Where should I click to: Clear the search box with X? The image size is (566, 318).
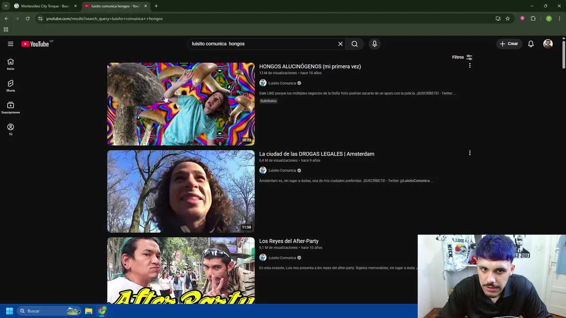340,44
